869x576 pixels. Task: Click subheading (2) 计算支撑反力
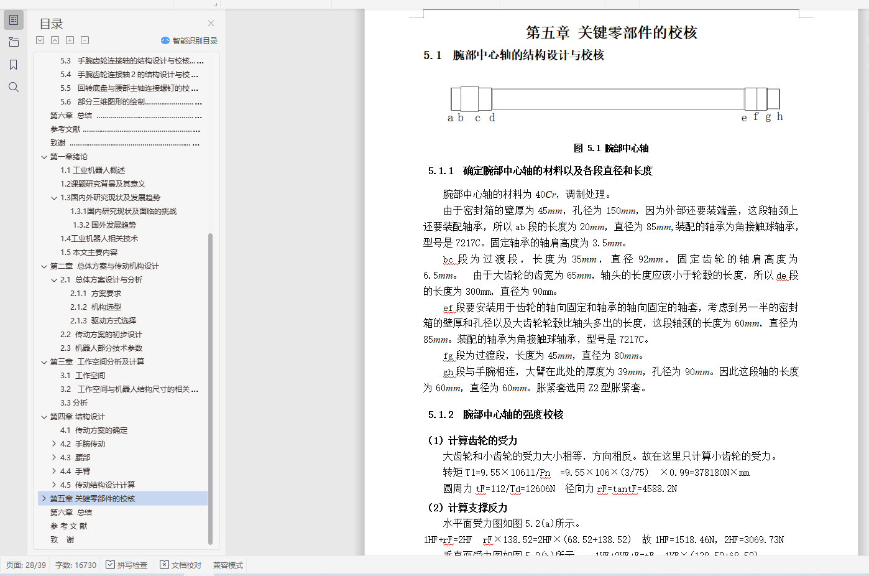(x=467, y=508)
